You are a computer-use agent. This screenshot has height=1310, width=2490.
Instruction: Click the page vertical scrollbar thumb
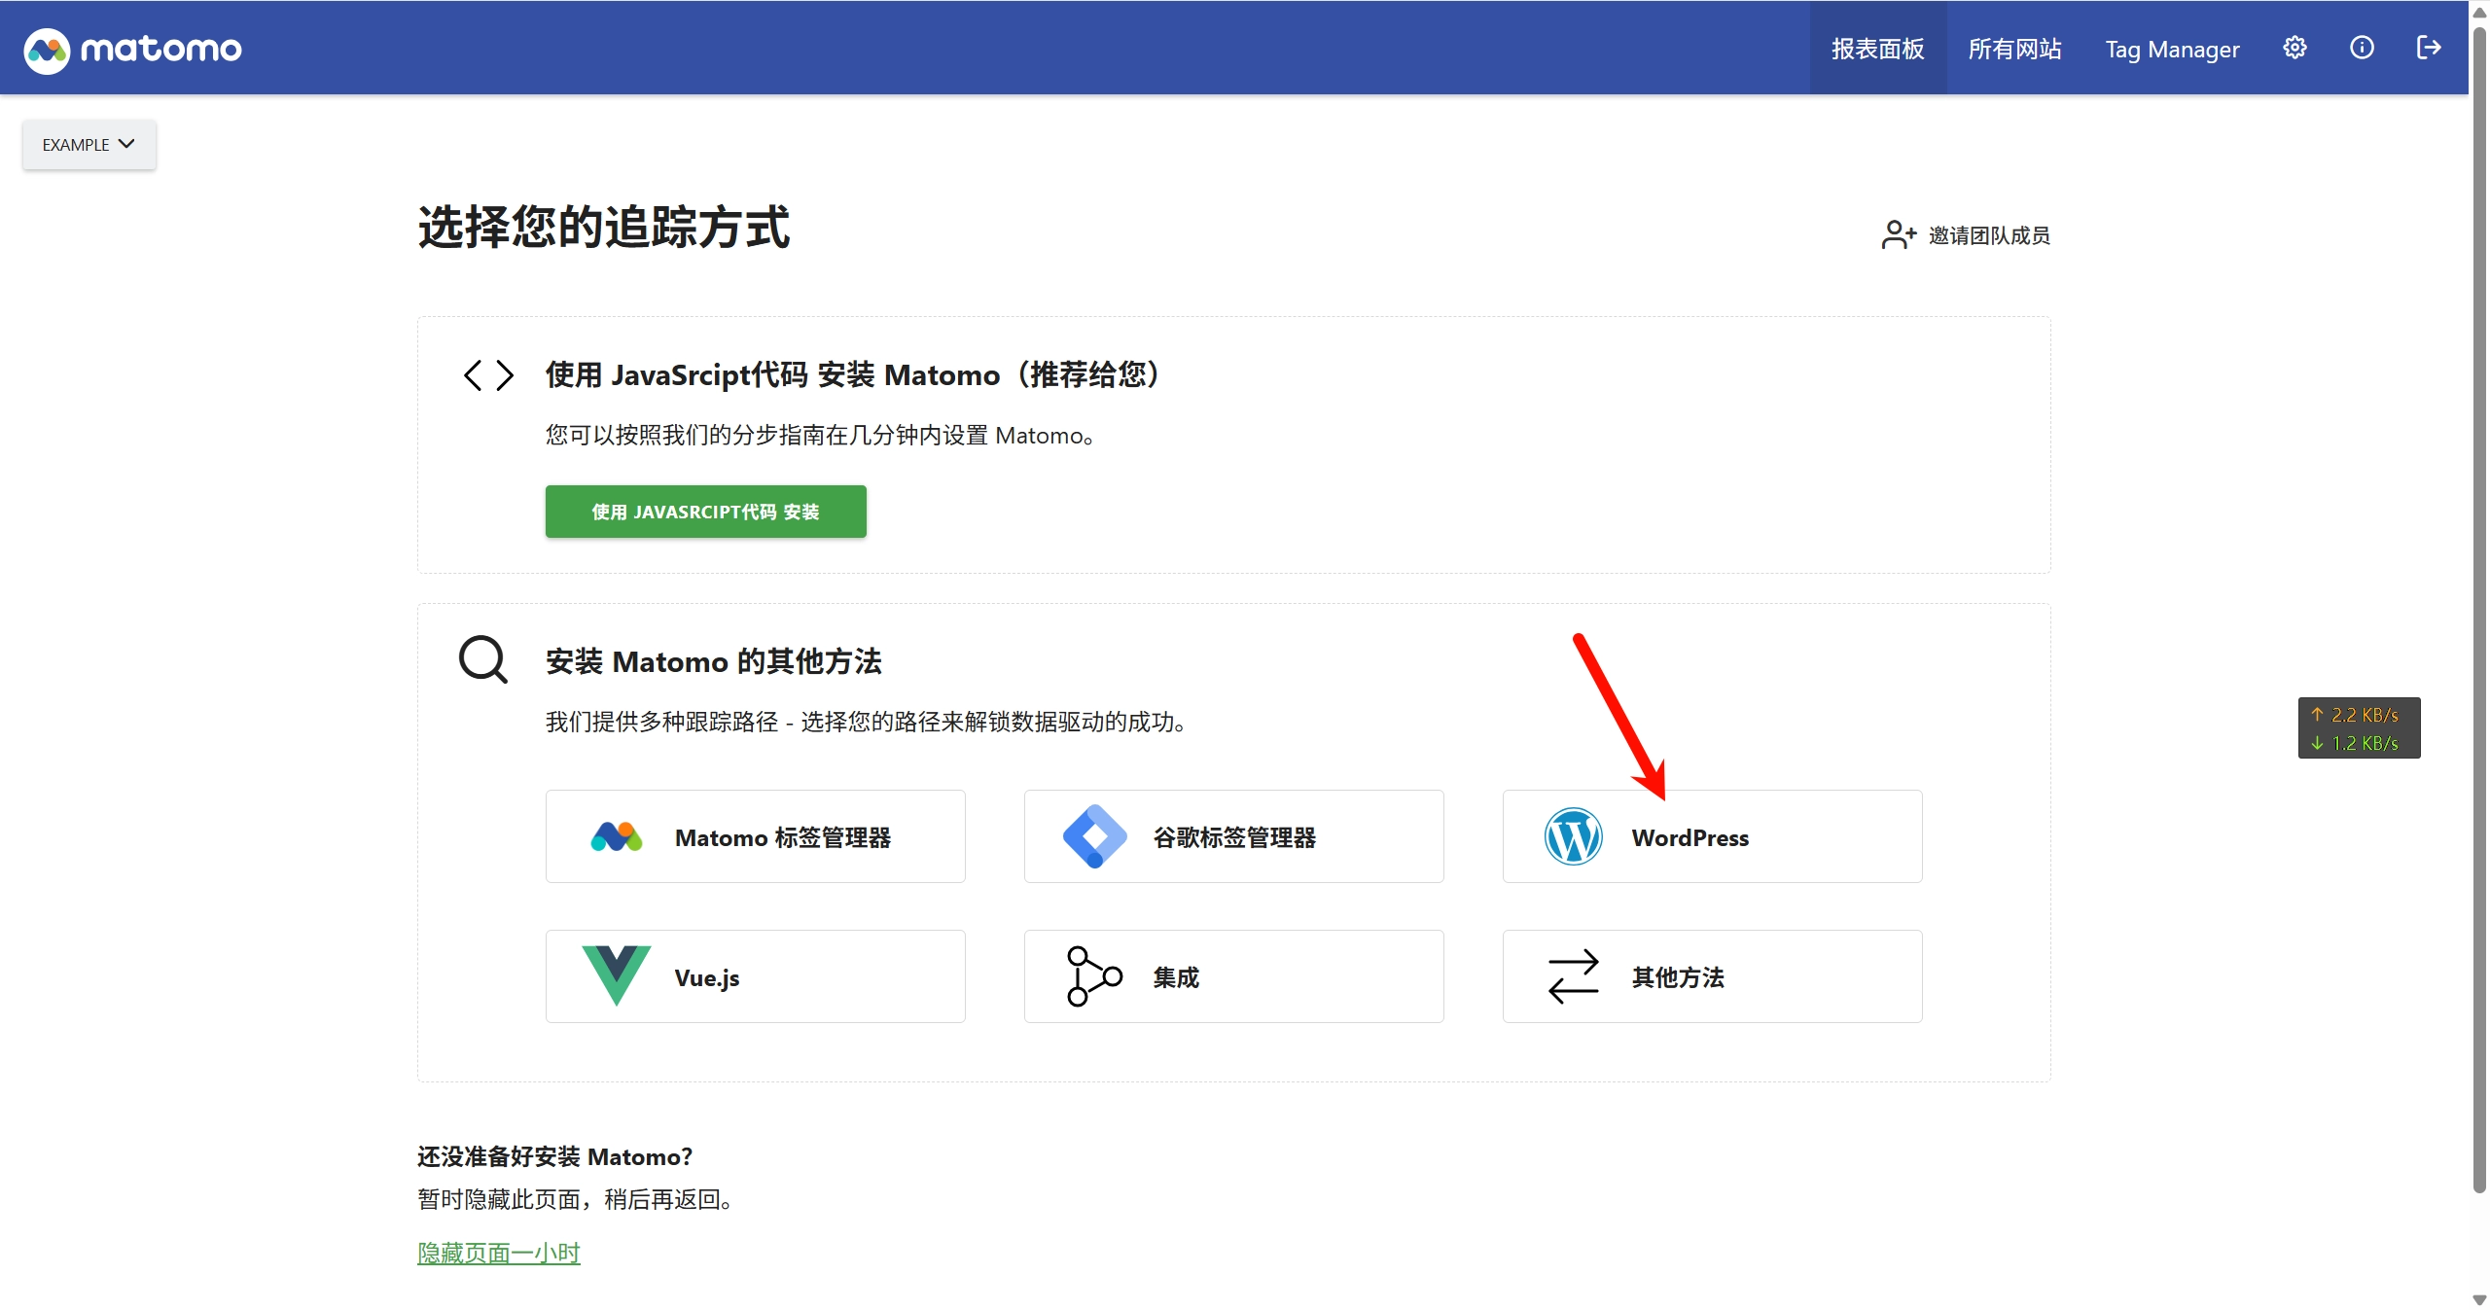[x=2479, y=611]
